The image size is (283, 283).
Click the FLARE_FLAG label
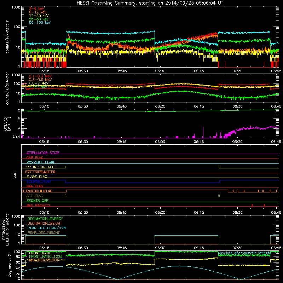click(x=37, y=177)
